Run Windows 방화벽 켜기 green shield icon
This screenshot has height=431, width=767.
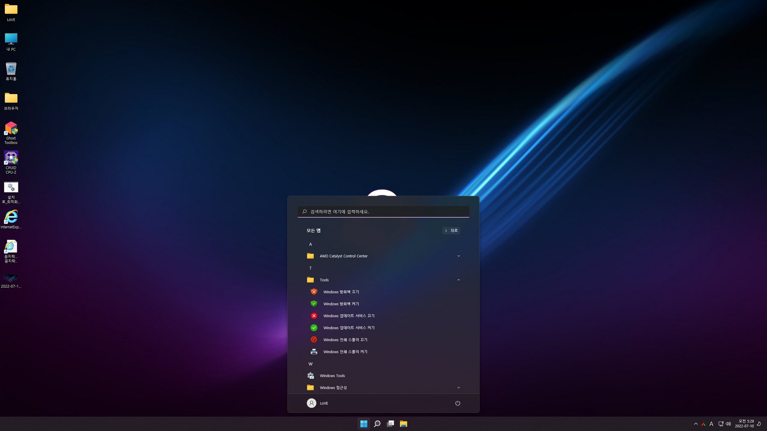(314, 304)
